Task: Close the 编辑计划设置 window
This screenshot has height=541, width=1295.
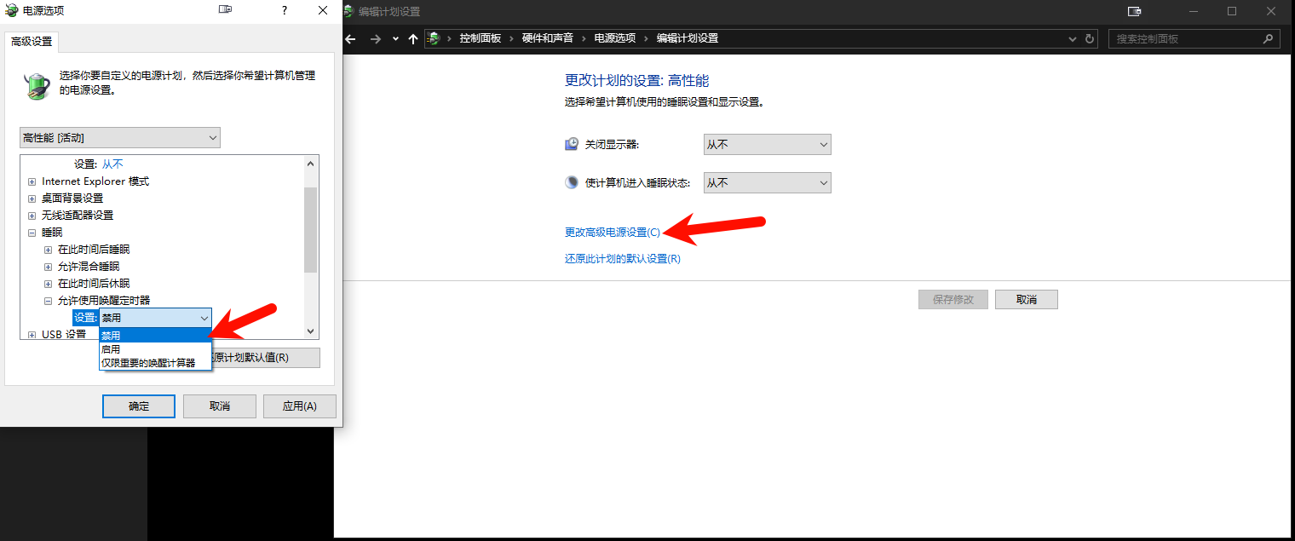Action: [1271, 12]
